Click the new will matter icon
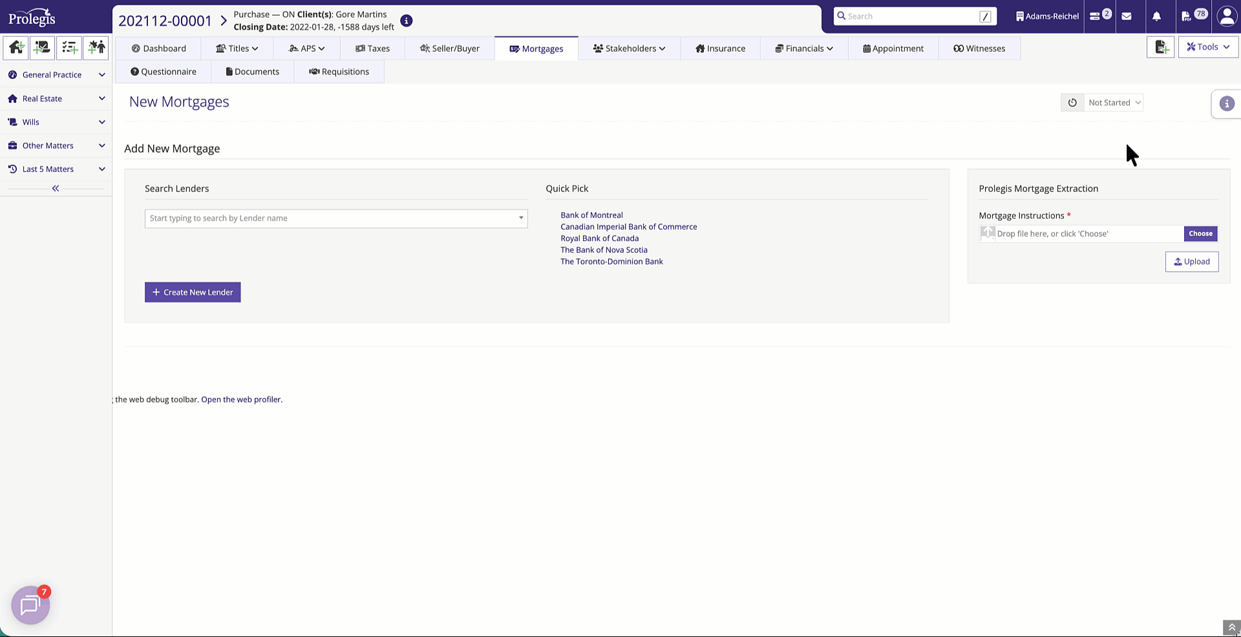 43,47
